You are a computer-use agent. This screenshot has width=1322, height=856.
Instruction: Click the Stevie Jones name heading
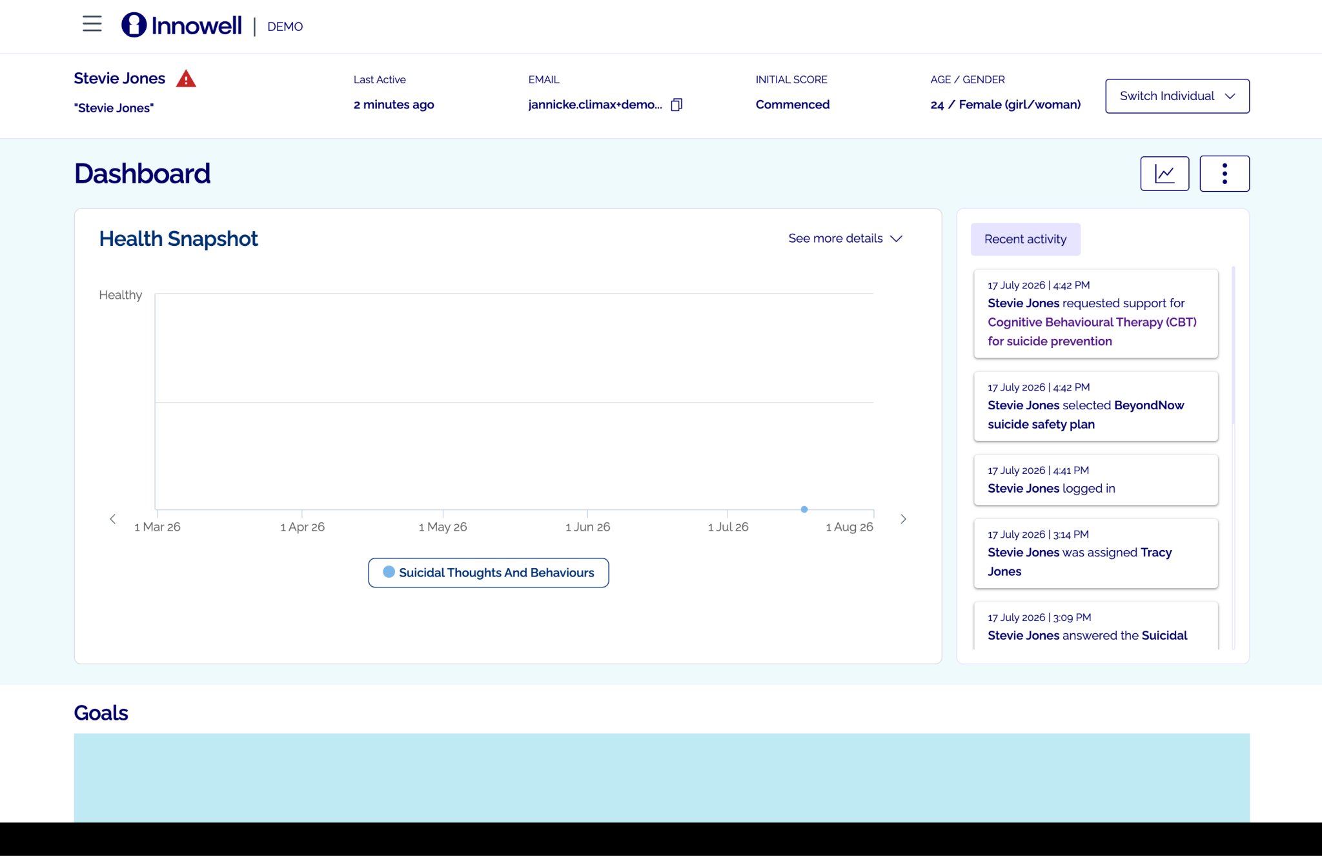point(119,78)
